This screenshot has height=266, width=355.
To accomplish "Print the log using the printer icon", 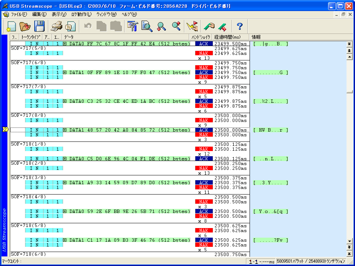I will click(56, 26).
